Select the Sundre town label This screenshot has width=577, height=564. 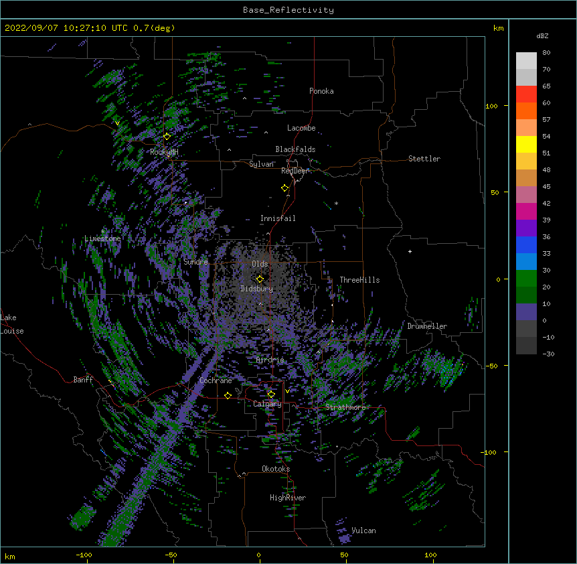pyautogui.click(x=195, y=262)
